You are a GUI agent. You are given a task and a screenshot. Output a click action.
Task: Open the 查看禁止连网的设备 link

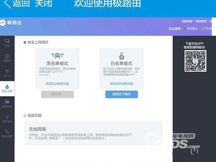(57, 83)
